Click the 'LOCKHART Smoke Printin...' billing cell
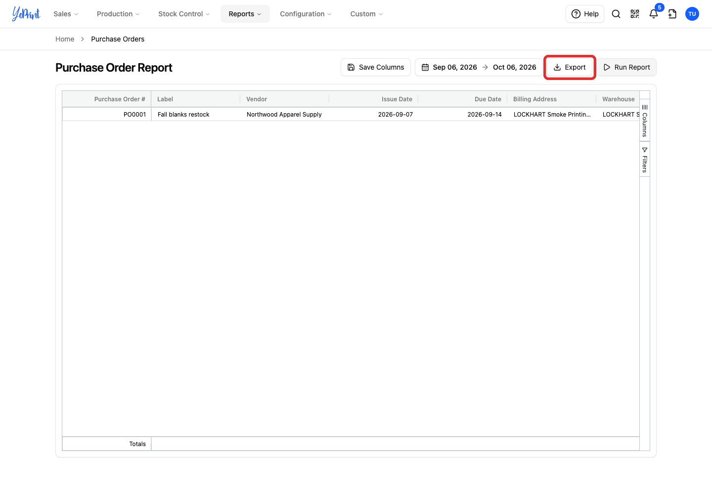This screenshot has height=494, width=712. [552, 114]
